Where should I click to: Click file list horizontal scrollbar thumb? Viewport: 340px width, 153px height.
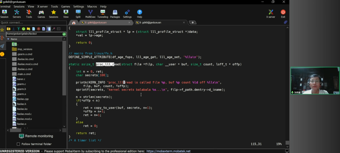coord(16,130)
